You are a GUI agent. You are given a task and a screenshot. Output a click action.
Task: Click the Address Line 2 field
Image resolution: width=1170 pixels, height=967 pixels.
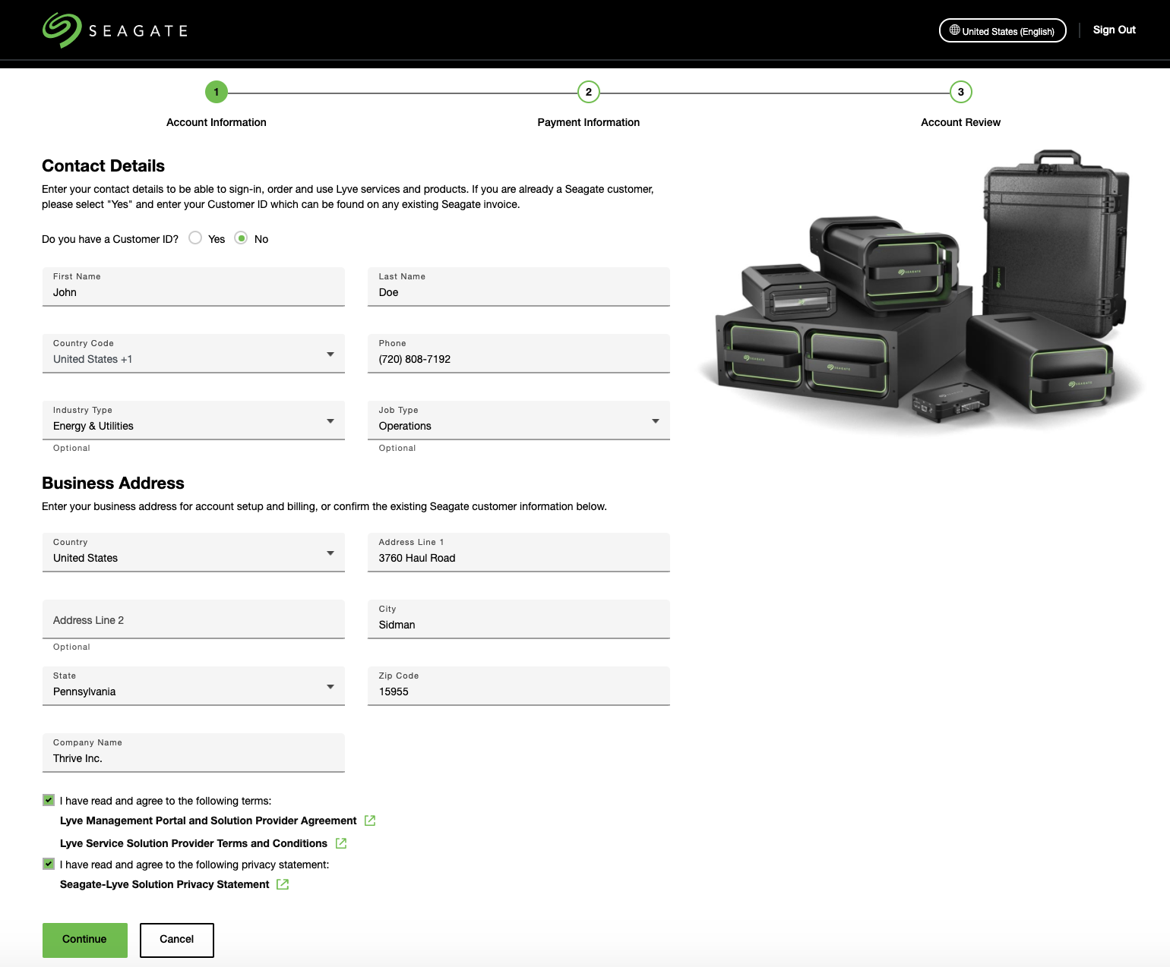[194, 619]
